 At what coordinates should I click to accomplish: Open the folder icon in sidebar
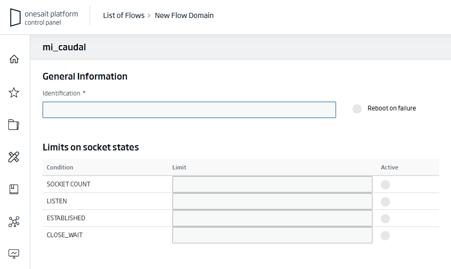click(x=14, y=125)
